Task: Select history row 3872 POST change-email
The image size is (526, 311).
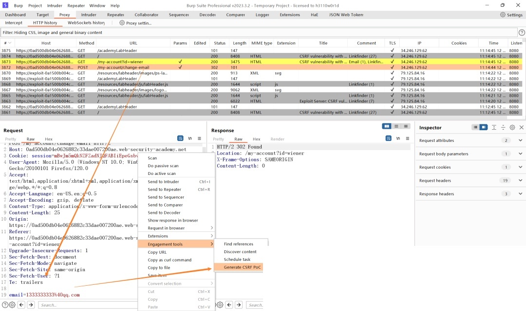Action: (262, 67)
